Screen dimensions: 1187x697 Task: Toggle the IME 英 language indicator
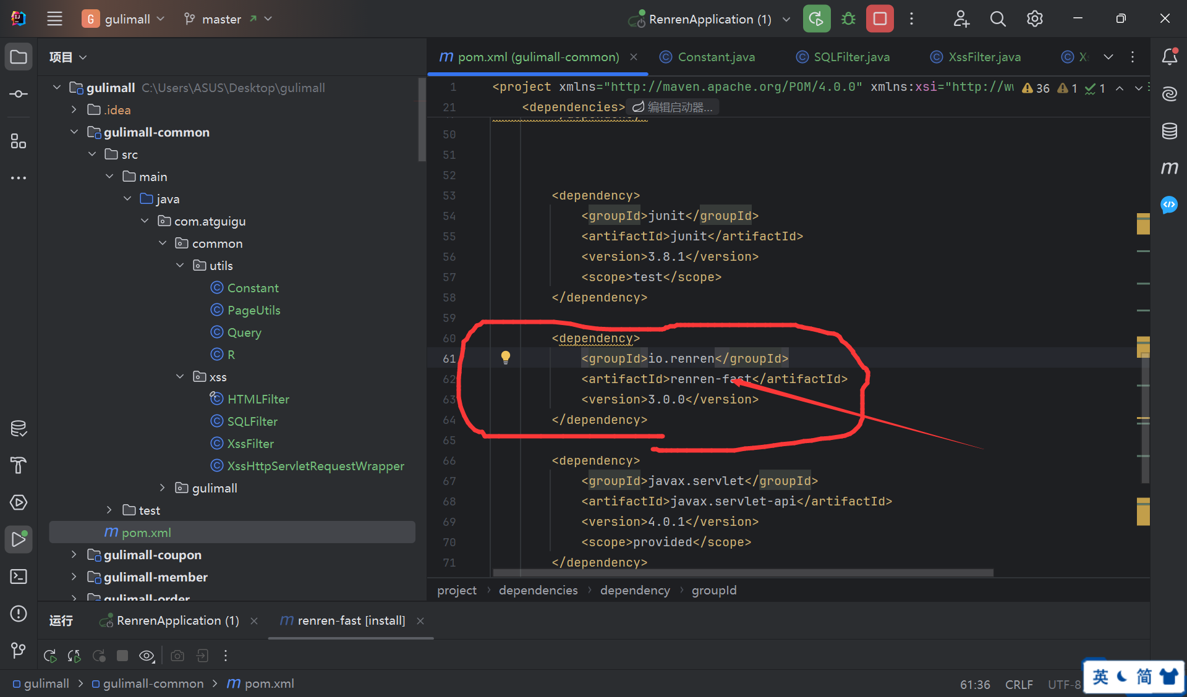pos(1100,677)
